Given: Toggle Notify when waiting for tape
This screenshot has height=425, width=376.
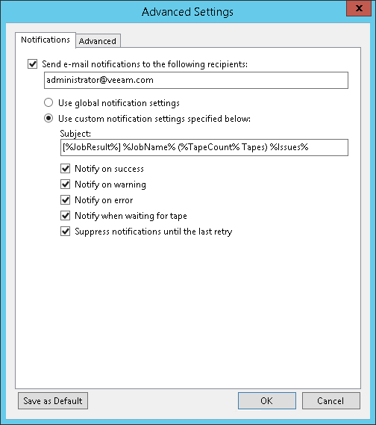Looking at the screenshot, I should point(65,216).
